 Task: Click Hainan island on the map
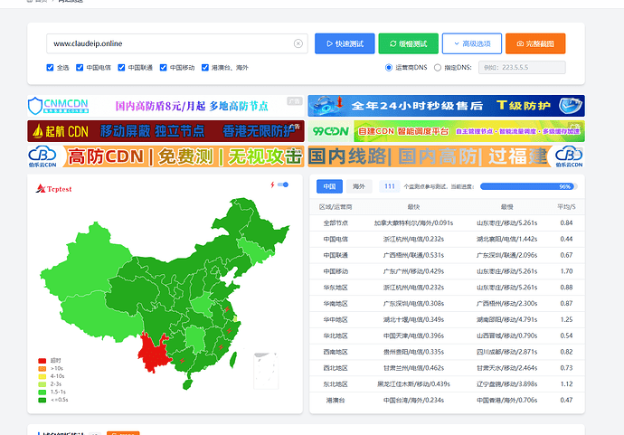coord(187,384)
